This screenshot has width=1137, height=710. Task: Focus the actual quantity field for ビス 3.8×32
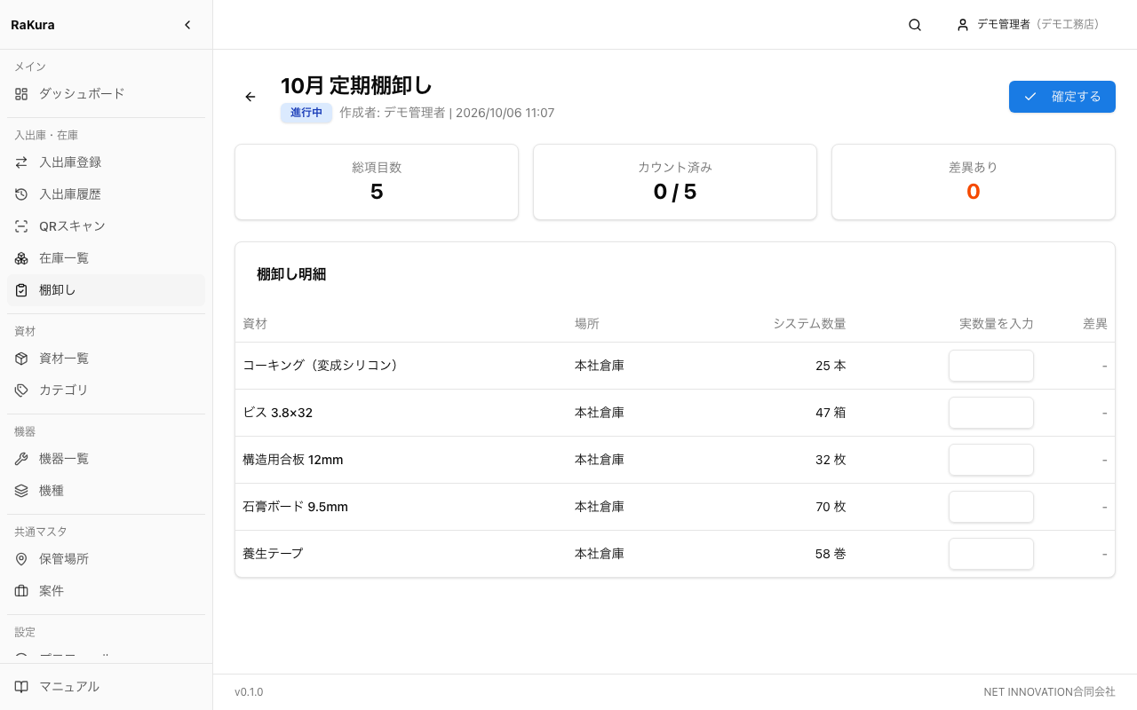pyautogui.click(x=991, y=413)
